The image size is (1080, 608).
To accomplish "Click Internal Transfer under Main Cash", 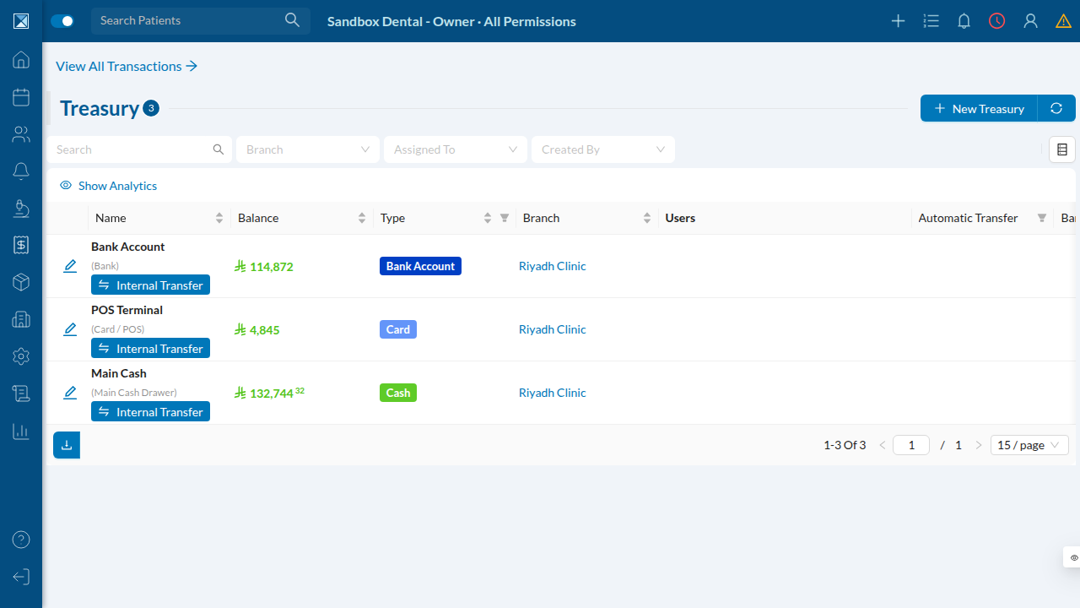I will click(150, 412).
